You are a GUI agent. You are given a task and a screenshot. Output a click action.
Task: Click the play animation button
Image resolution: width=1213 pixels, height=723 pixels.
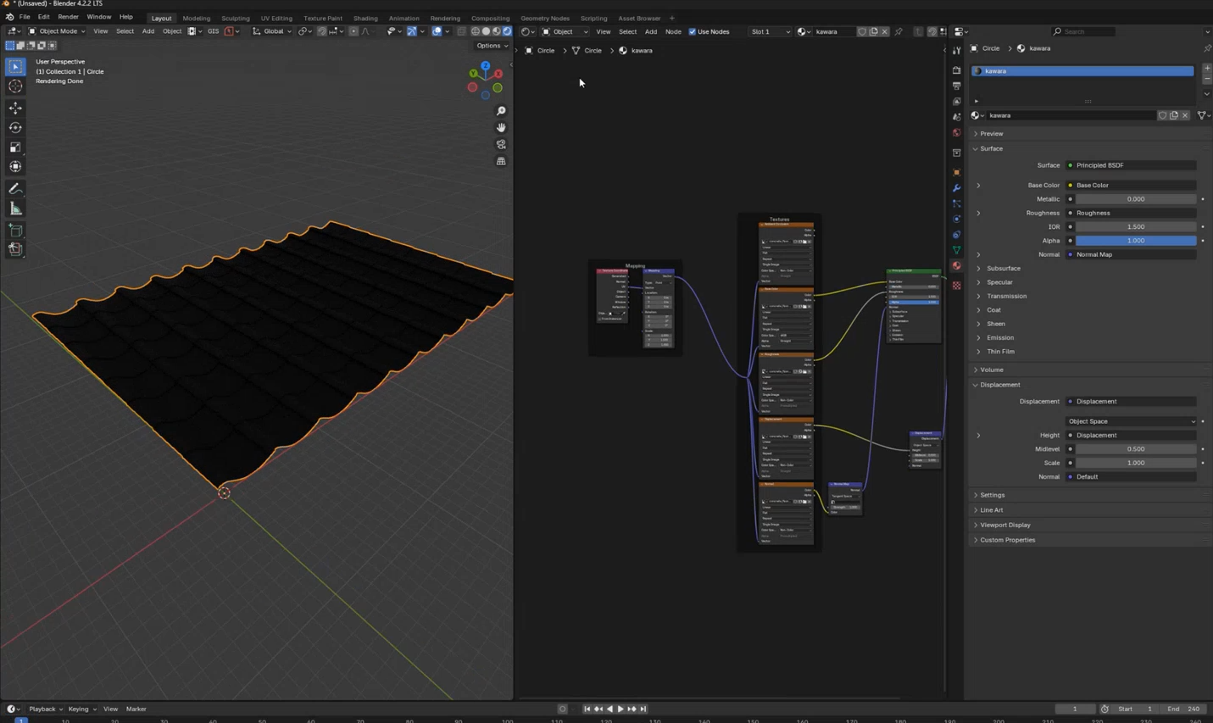[620, 709]
